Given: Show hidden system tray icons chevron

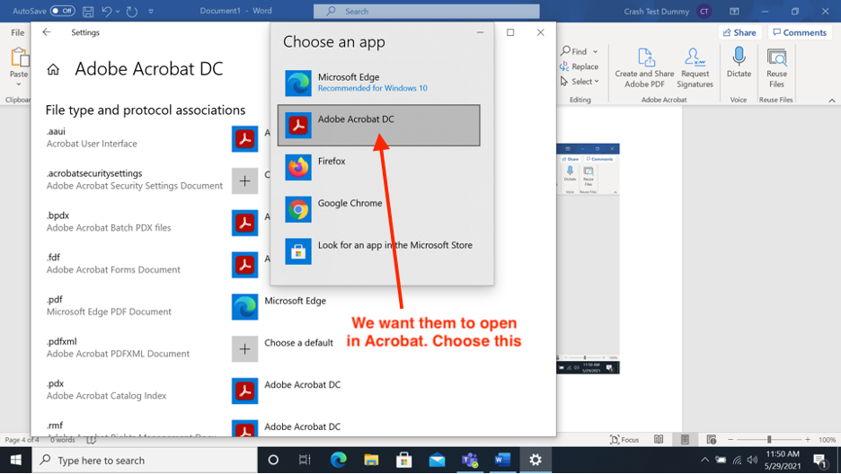Looking at the screenshot, I should pos(705,460).
